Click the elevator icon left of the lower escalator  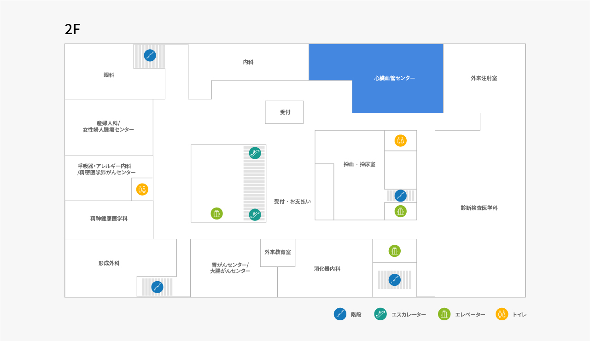217,214
